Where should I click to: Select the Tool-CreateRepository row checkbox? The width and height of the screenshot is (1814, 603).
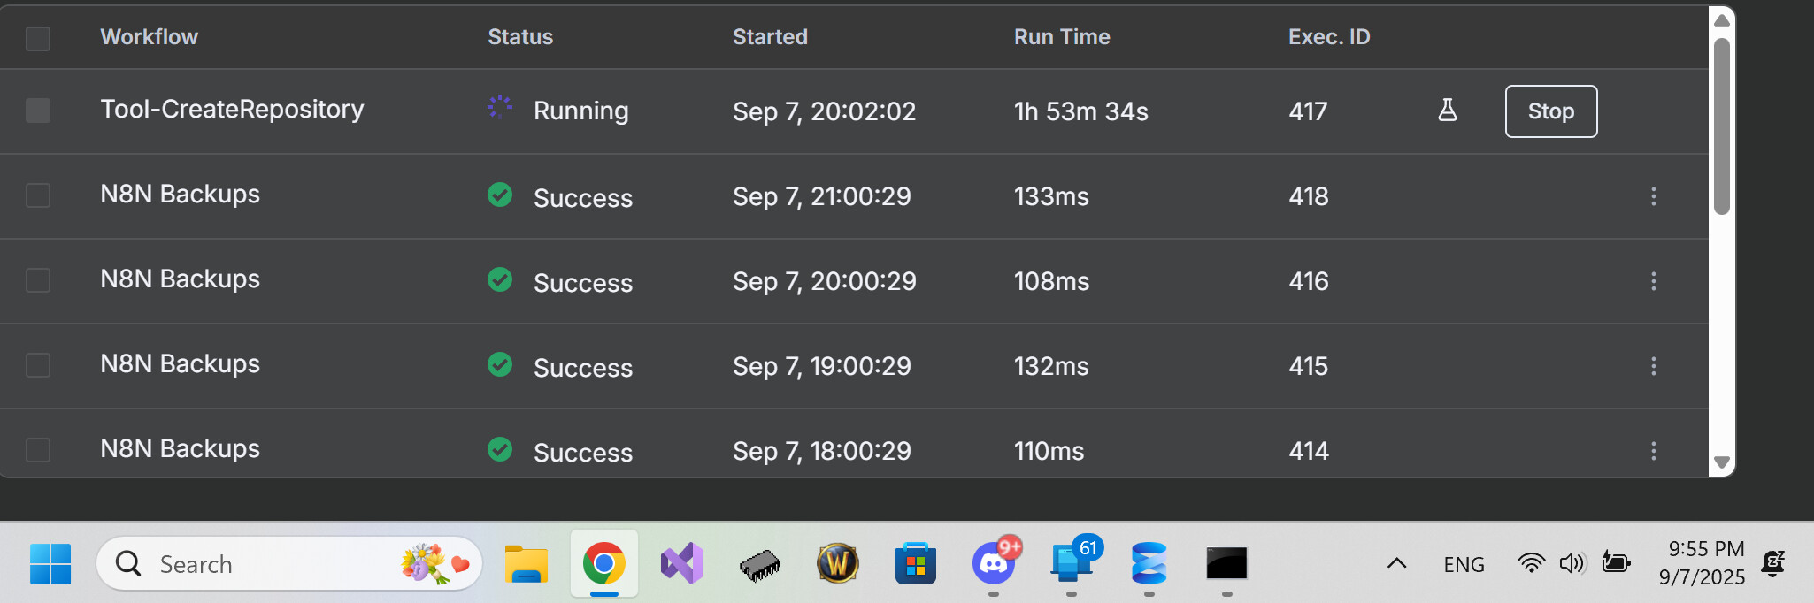click(38, 111)
